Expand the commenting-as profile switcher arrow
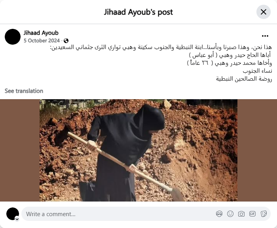 coord(17,219)
